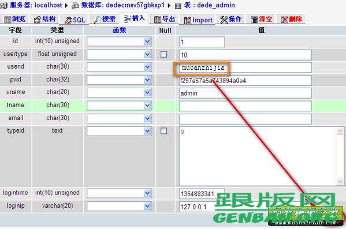The image size is (346, 229).
Task: Click the 删除 (Drop) tab
Action: [x=291, y=20]
